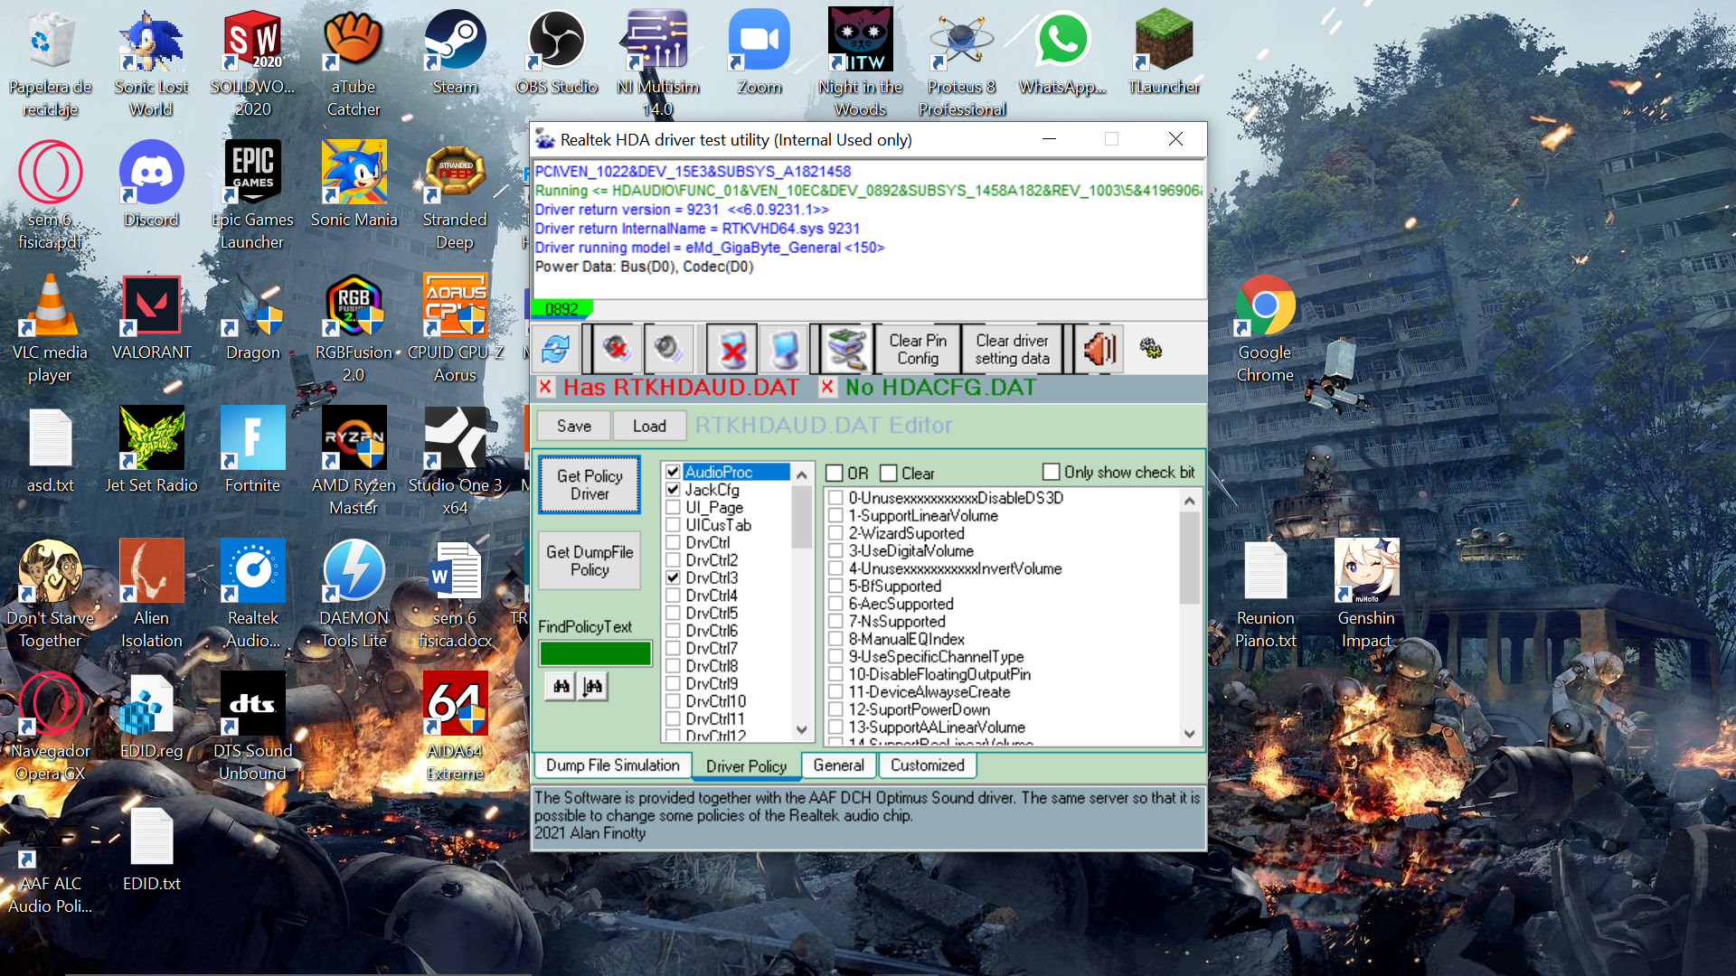Click 'Power Data: Bus(D0), Codec(D0)' log line
Image resolution: width=1736 pixels, height=976 pixels.
(x=644, y=267)
